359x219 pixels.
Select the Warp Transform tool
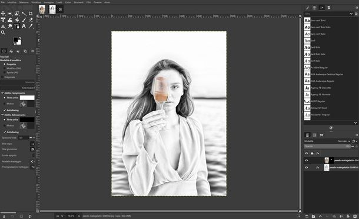[x=10, y=20]
